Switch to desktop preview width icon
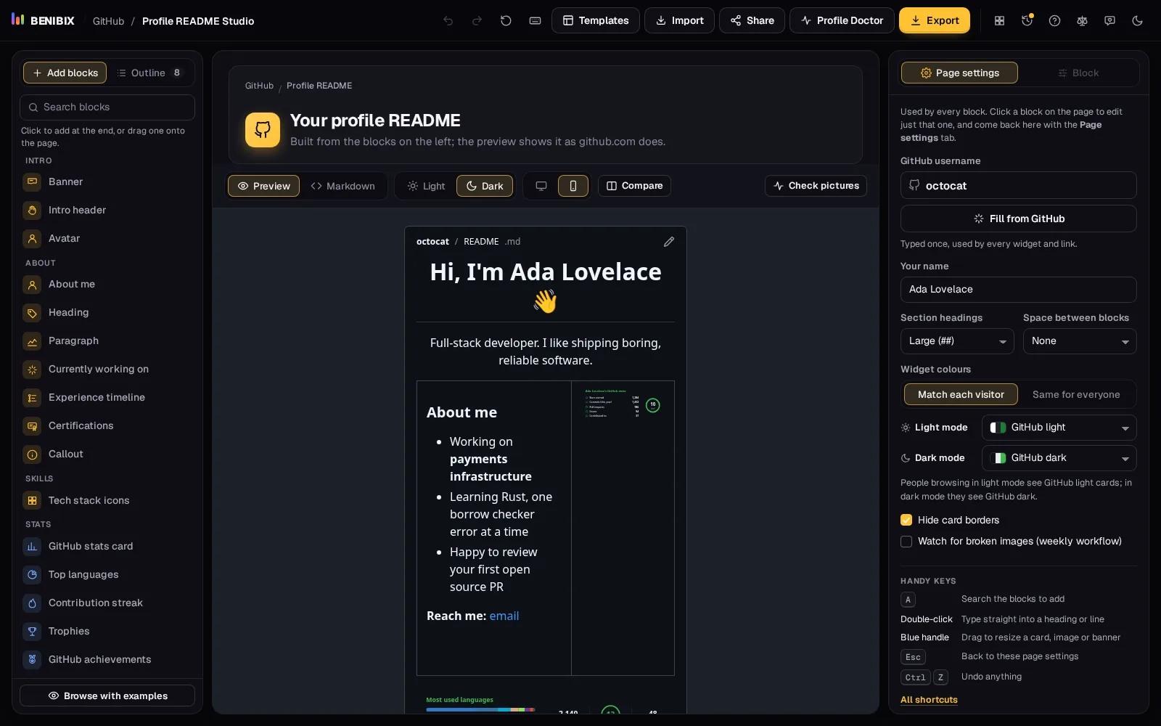This screenshot has height=726, width=1161. pyautogui.click(x=541, y=186)
